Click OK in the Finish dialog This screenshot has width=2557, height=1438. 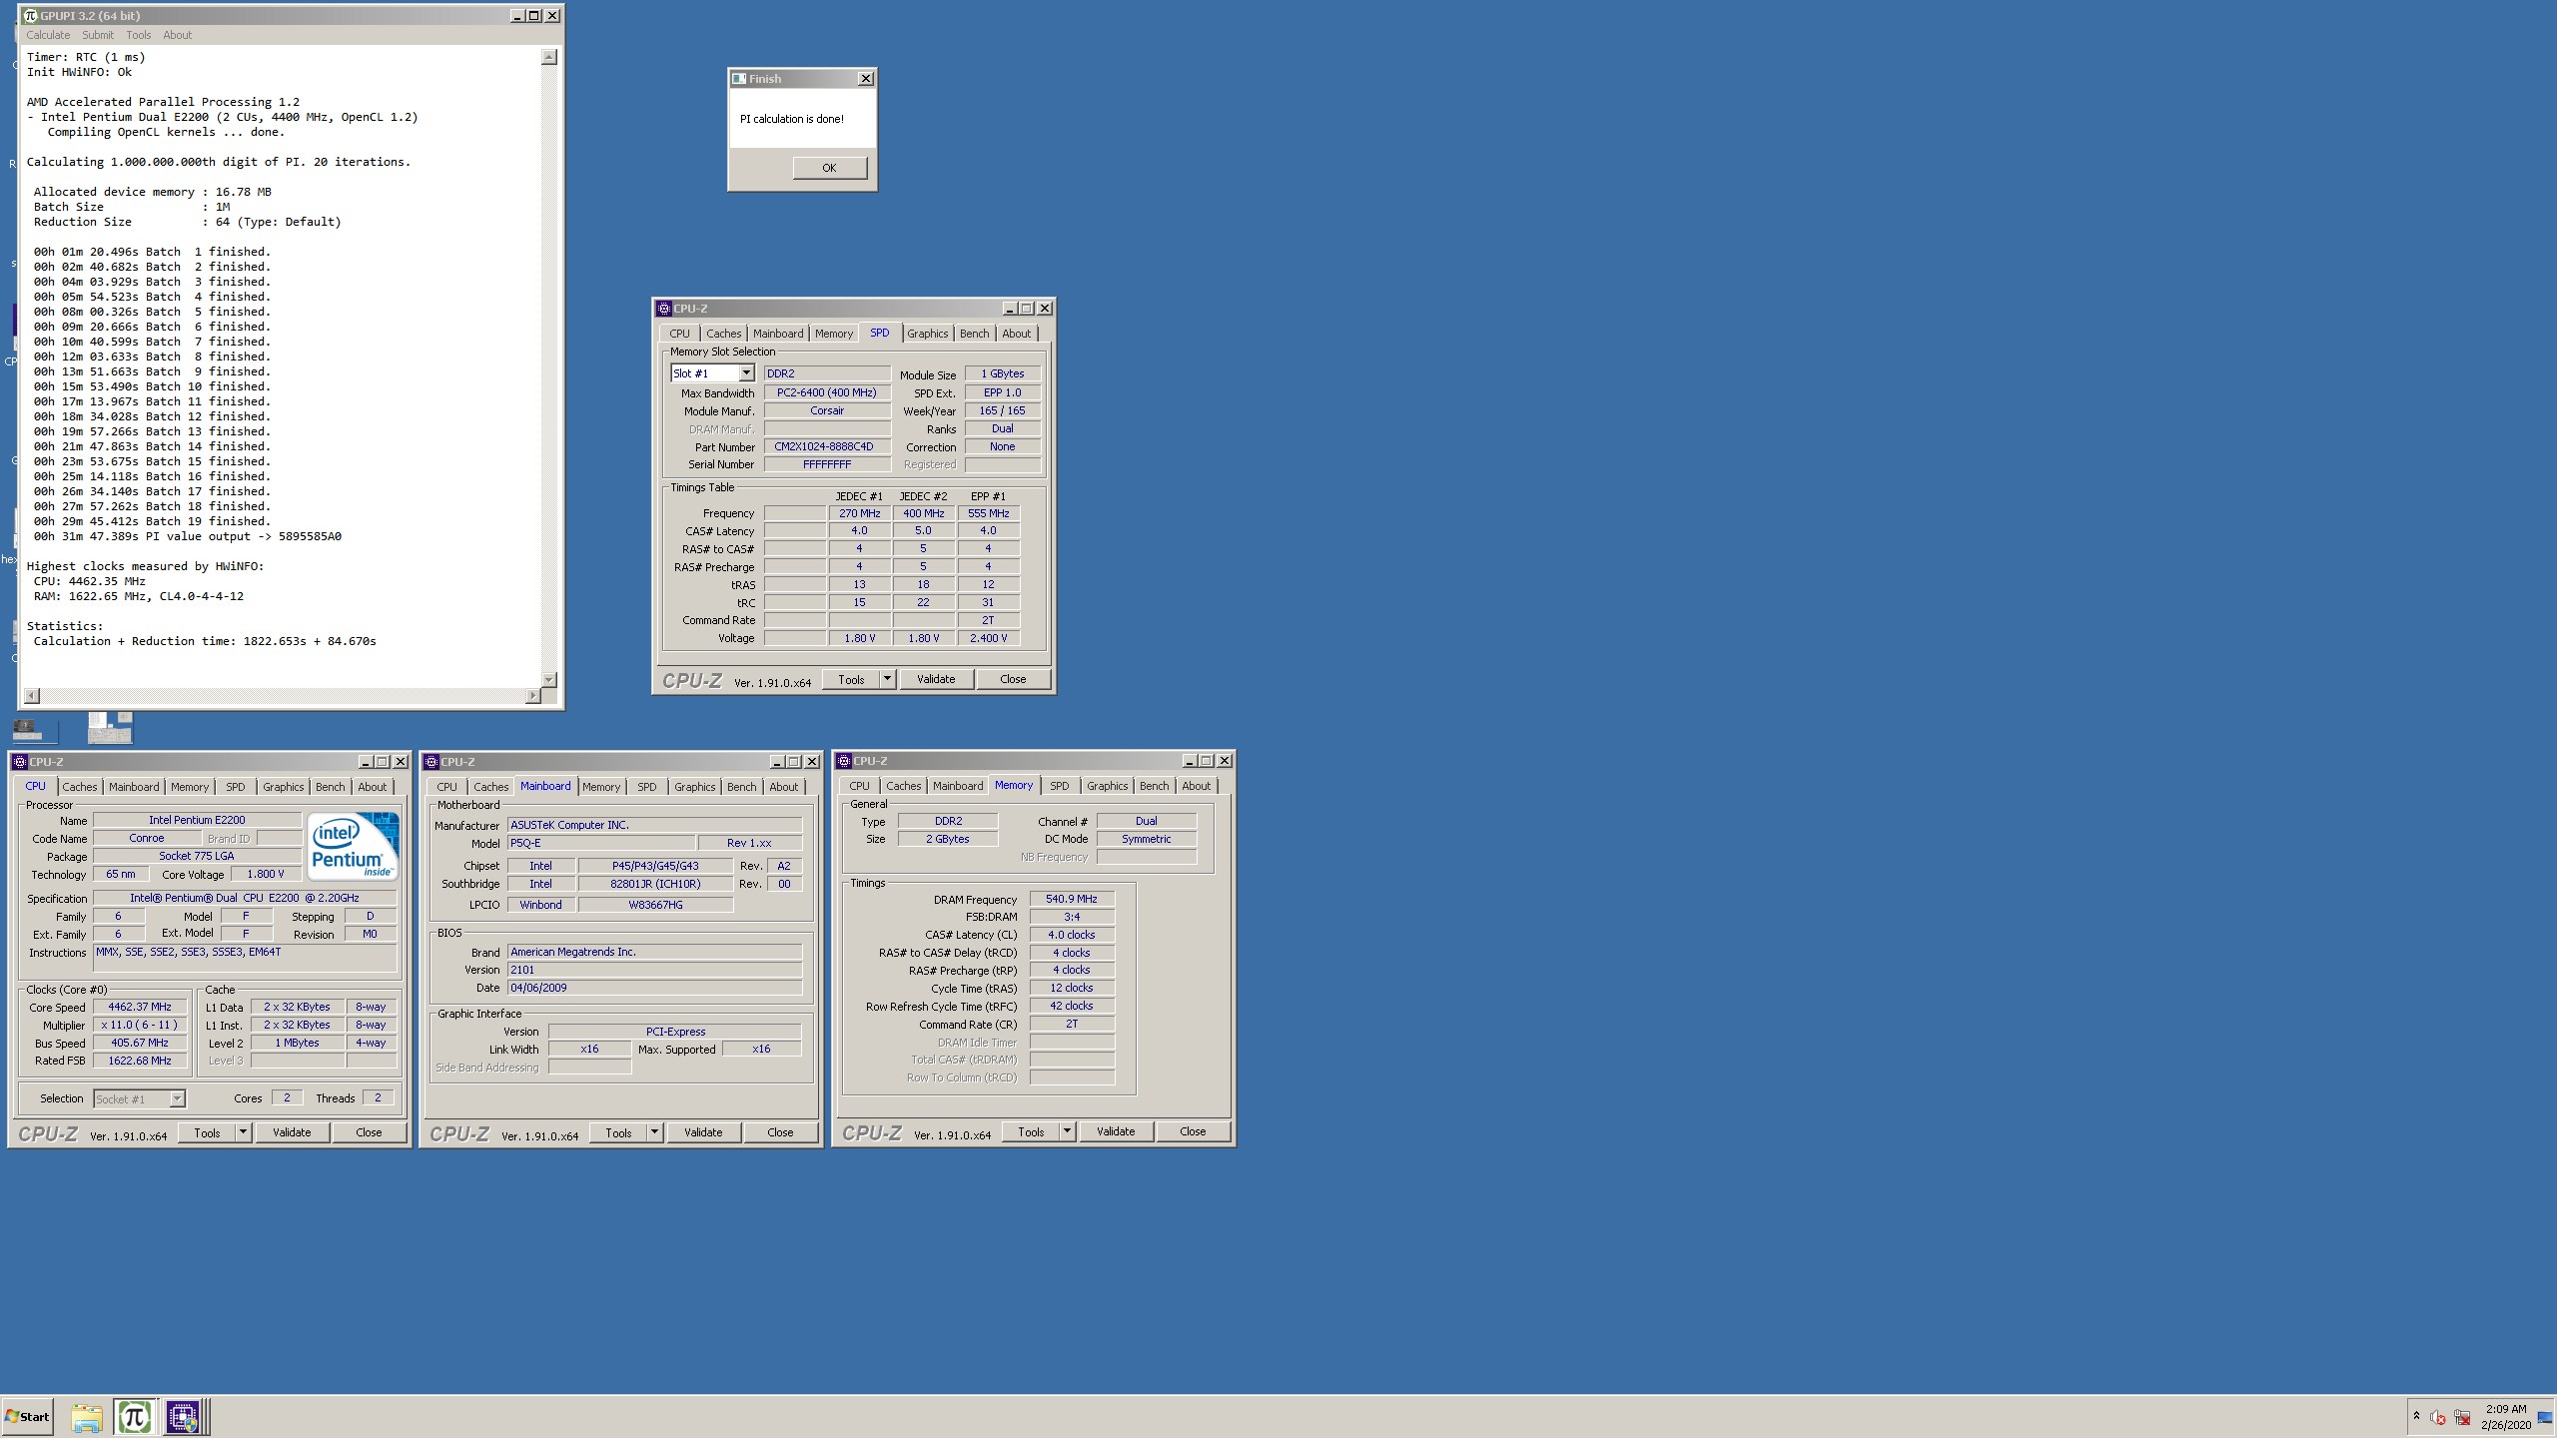(x=829, y=168)
